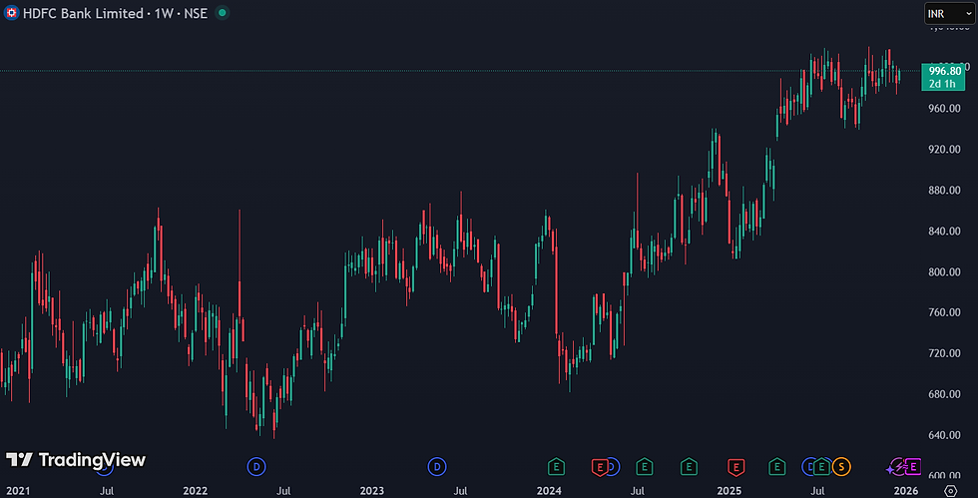Click the 2021 time axis label

coord(18,490)
